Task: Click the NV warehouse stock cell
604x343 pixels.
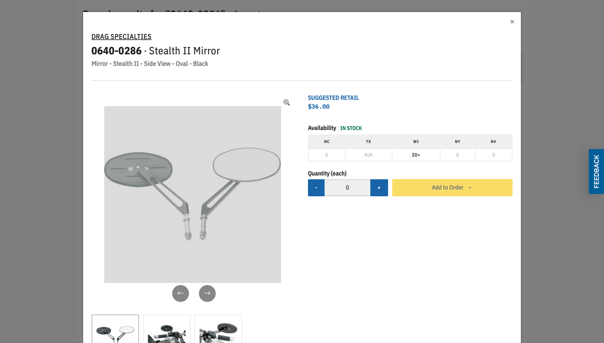Action: pyautogui.click(x=494, y=155)
